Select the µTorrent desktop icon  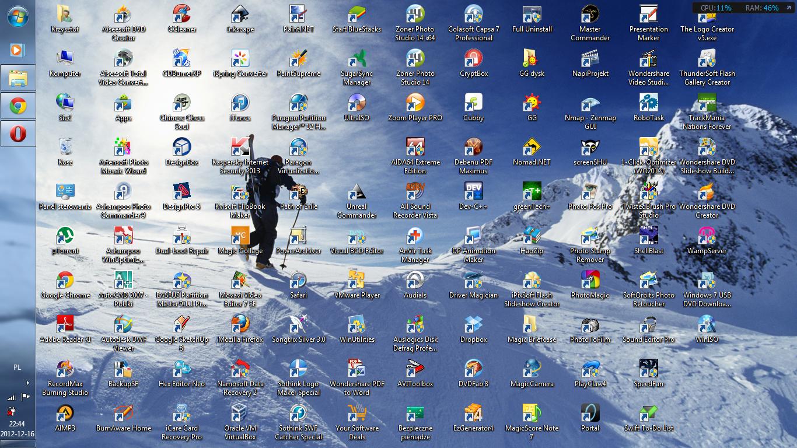(65, 237)
